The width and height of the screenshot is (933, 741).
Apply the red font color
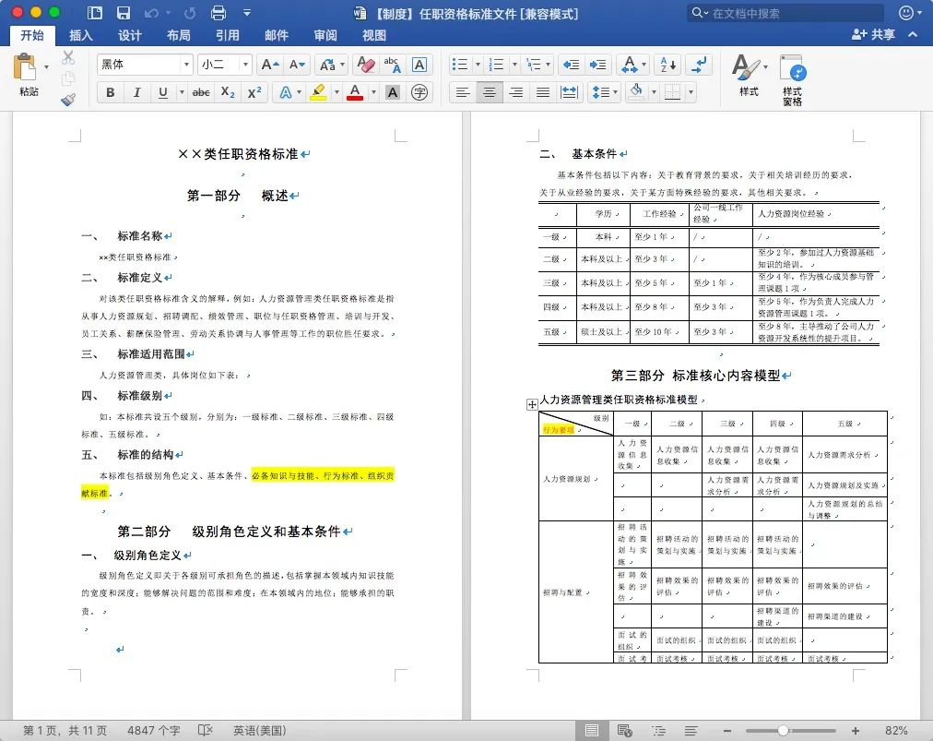355,92
